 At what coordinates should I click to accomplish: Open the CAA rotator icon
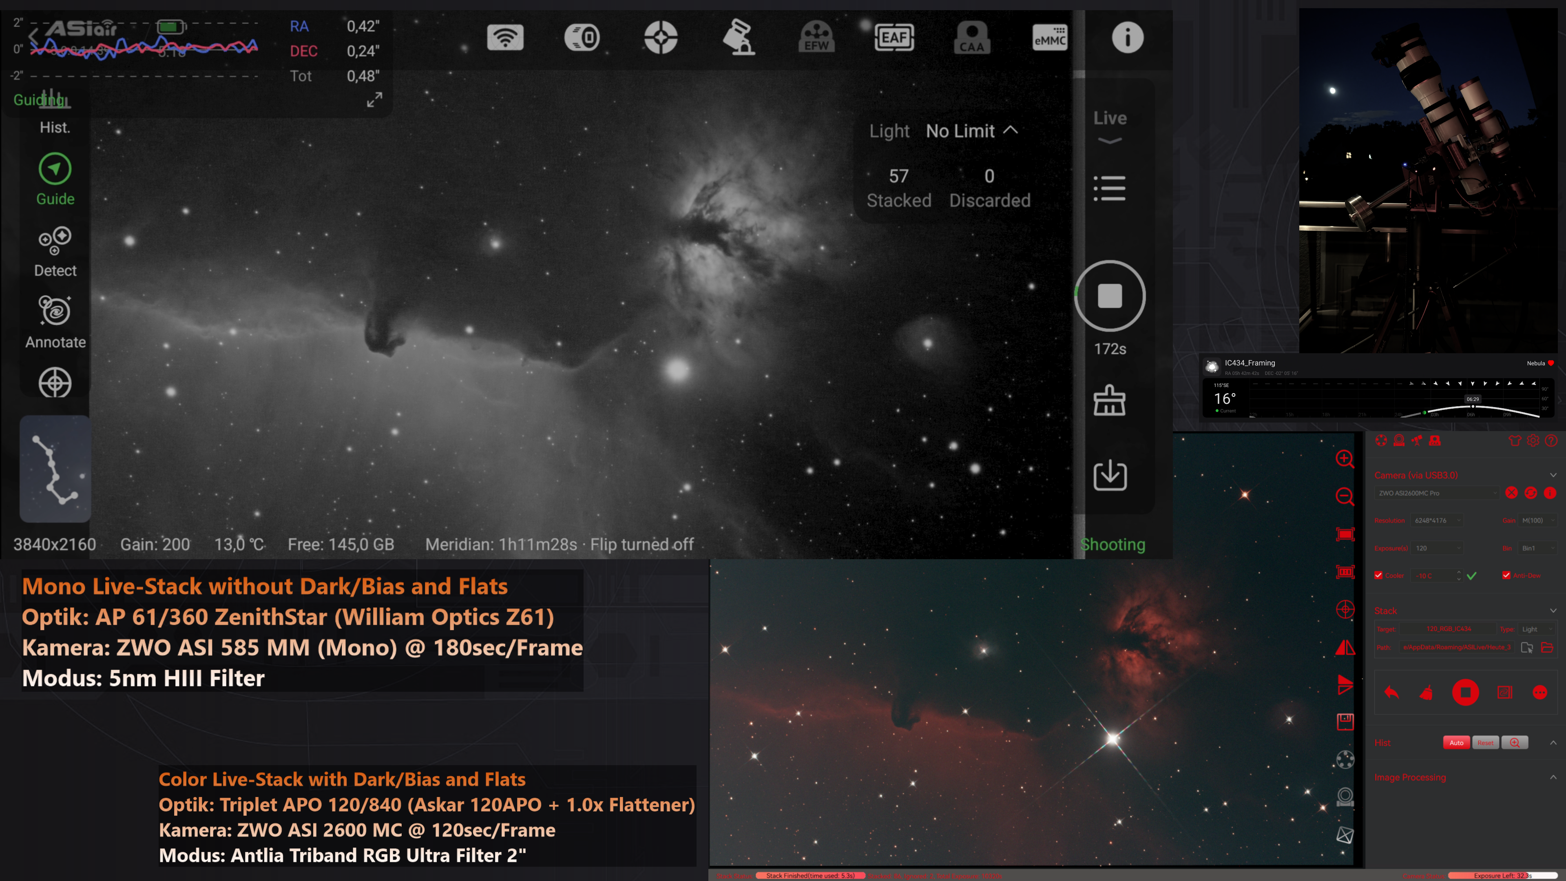(971, 38)
